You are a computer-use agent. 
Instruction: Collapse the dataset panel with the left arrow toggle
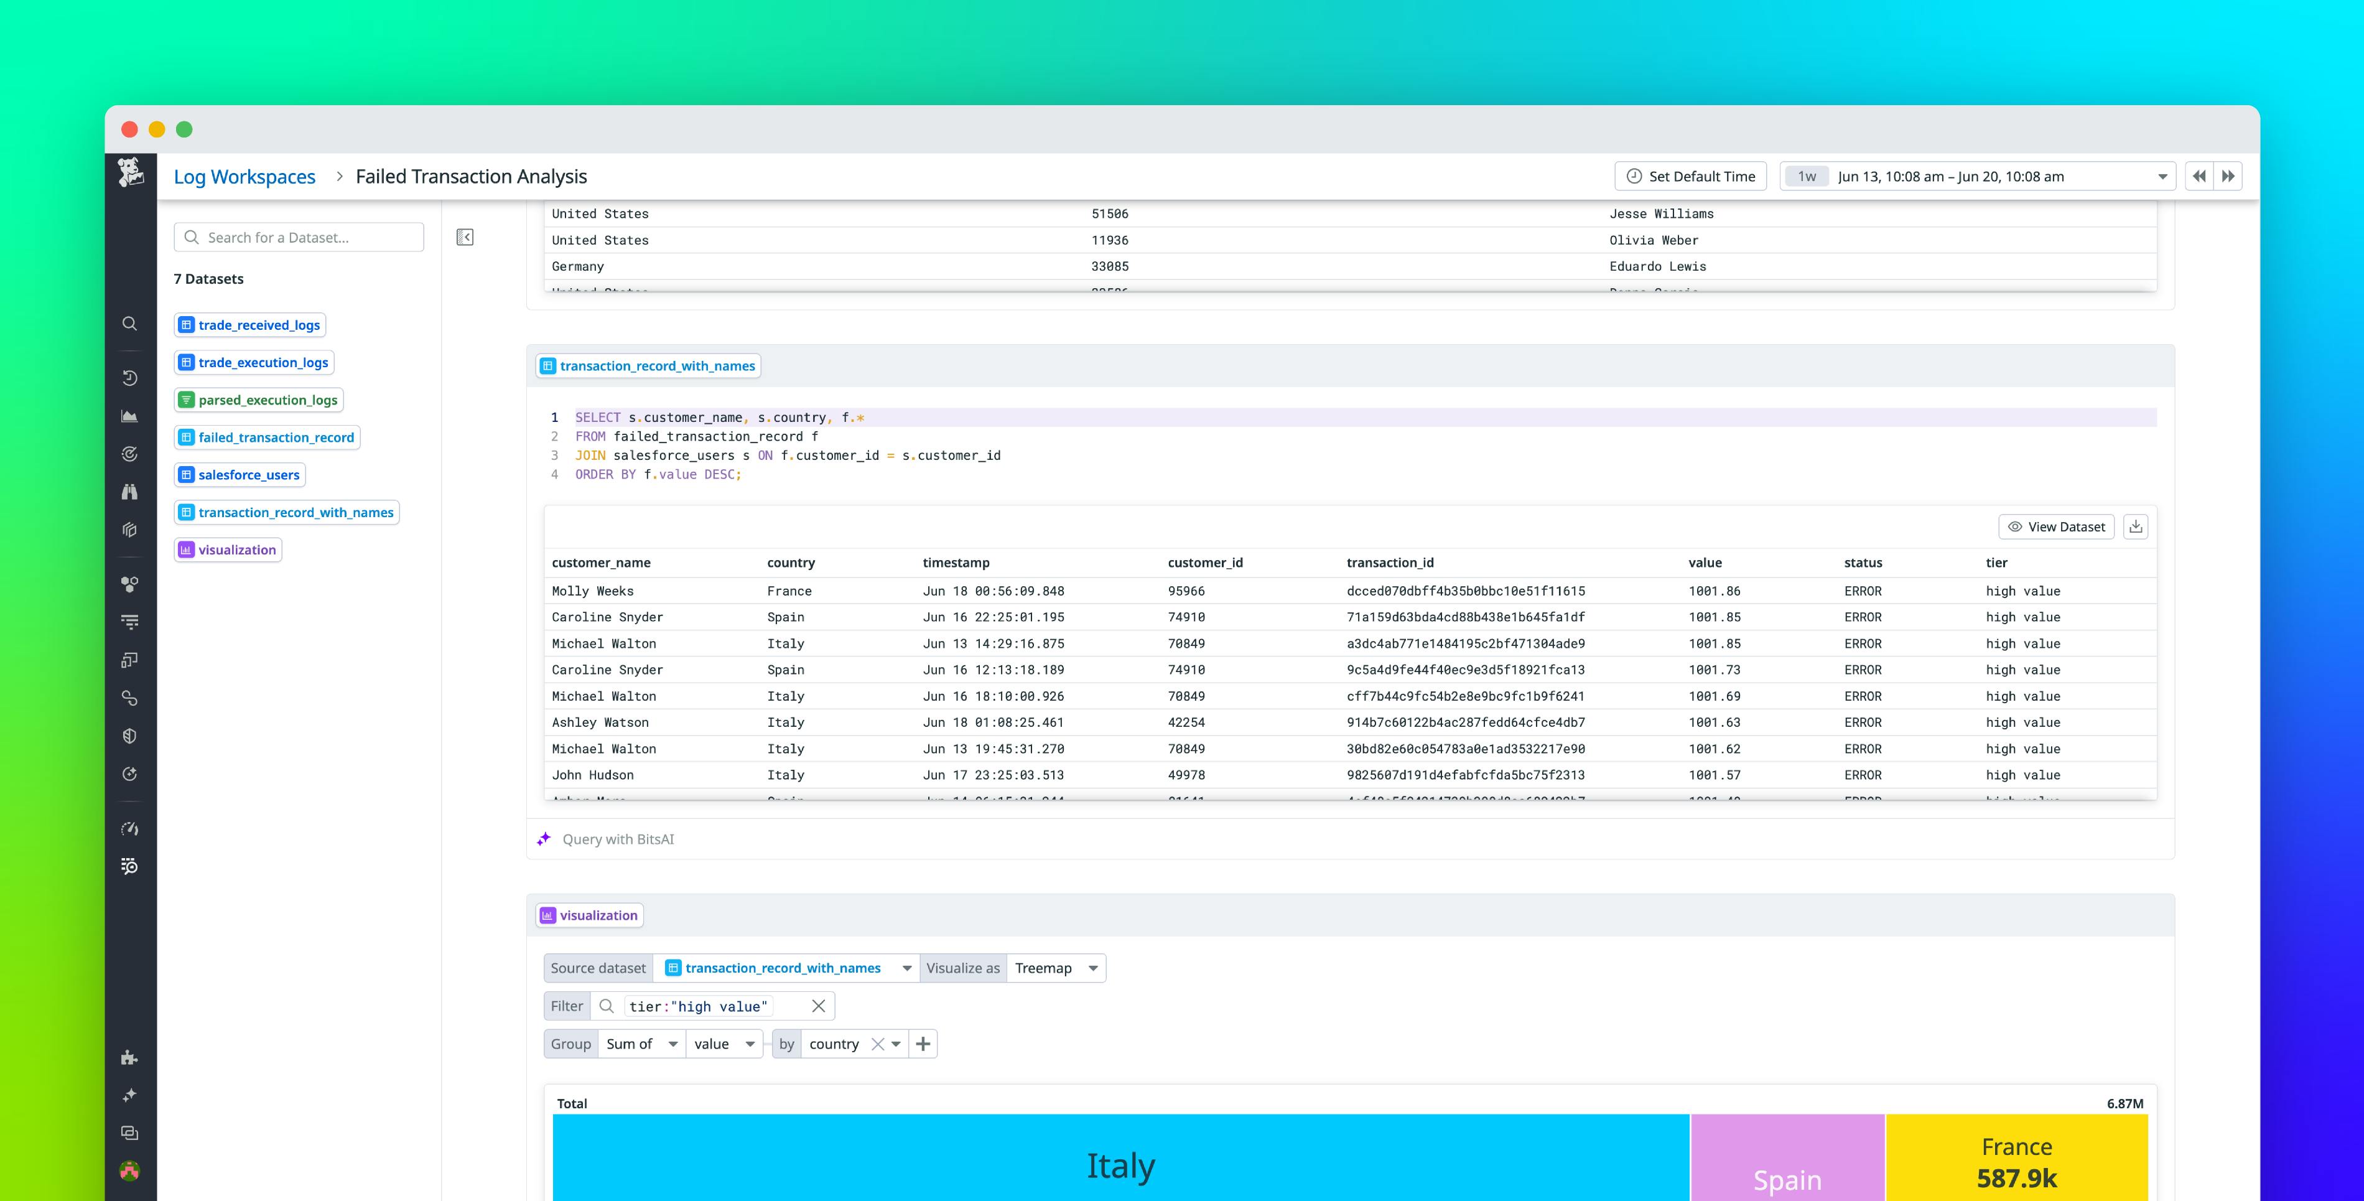pyautogui.click(x=465, y=236)
